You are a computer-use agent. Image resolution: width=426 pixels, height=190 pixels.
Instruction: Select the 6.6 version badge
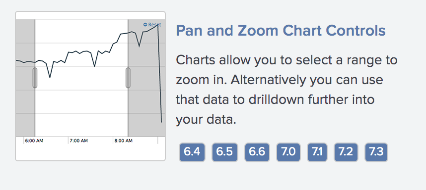257,152
